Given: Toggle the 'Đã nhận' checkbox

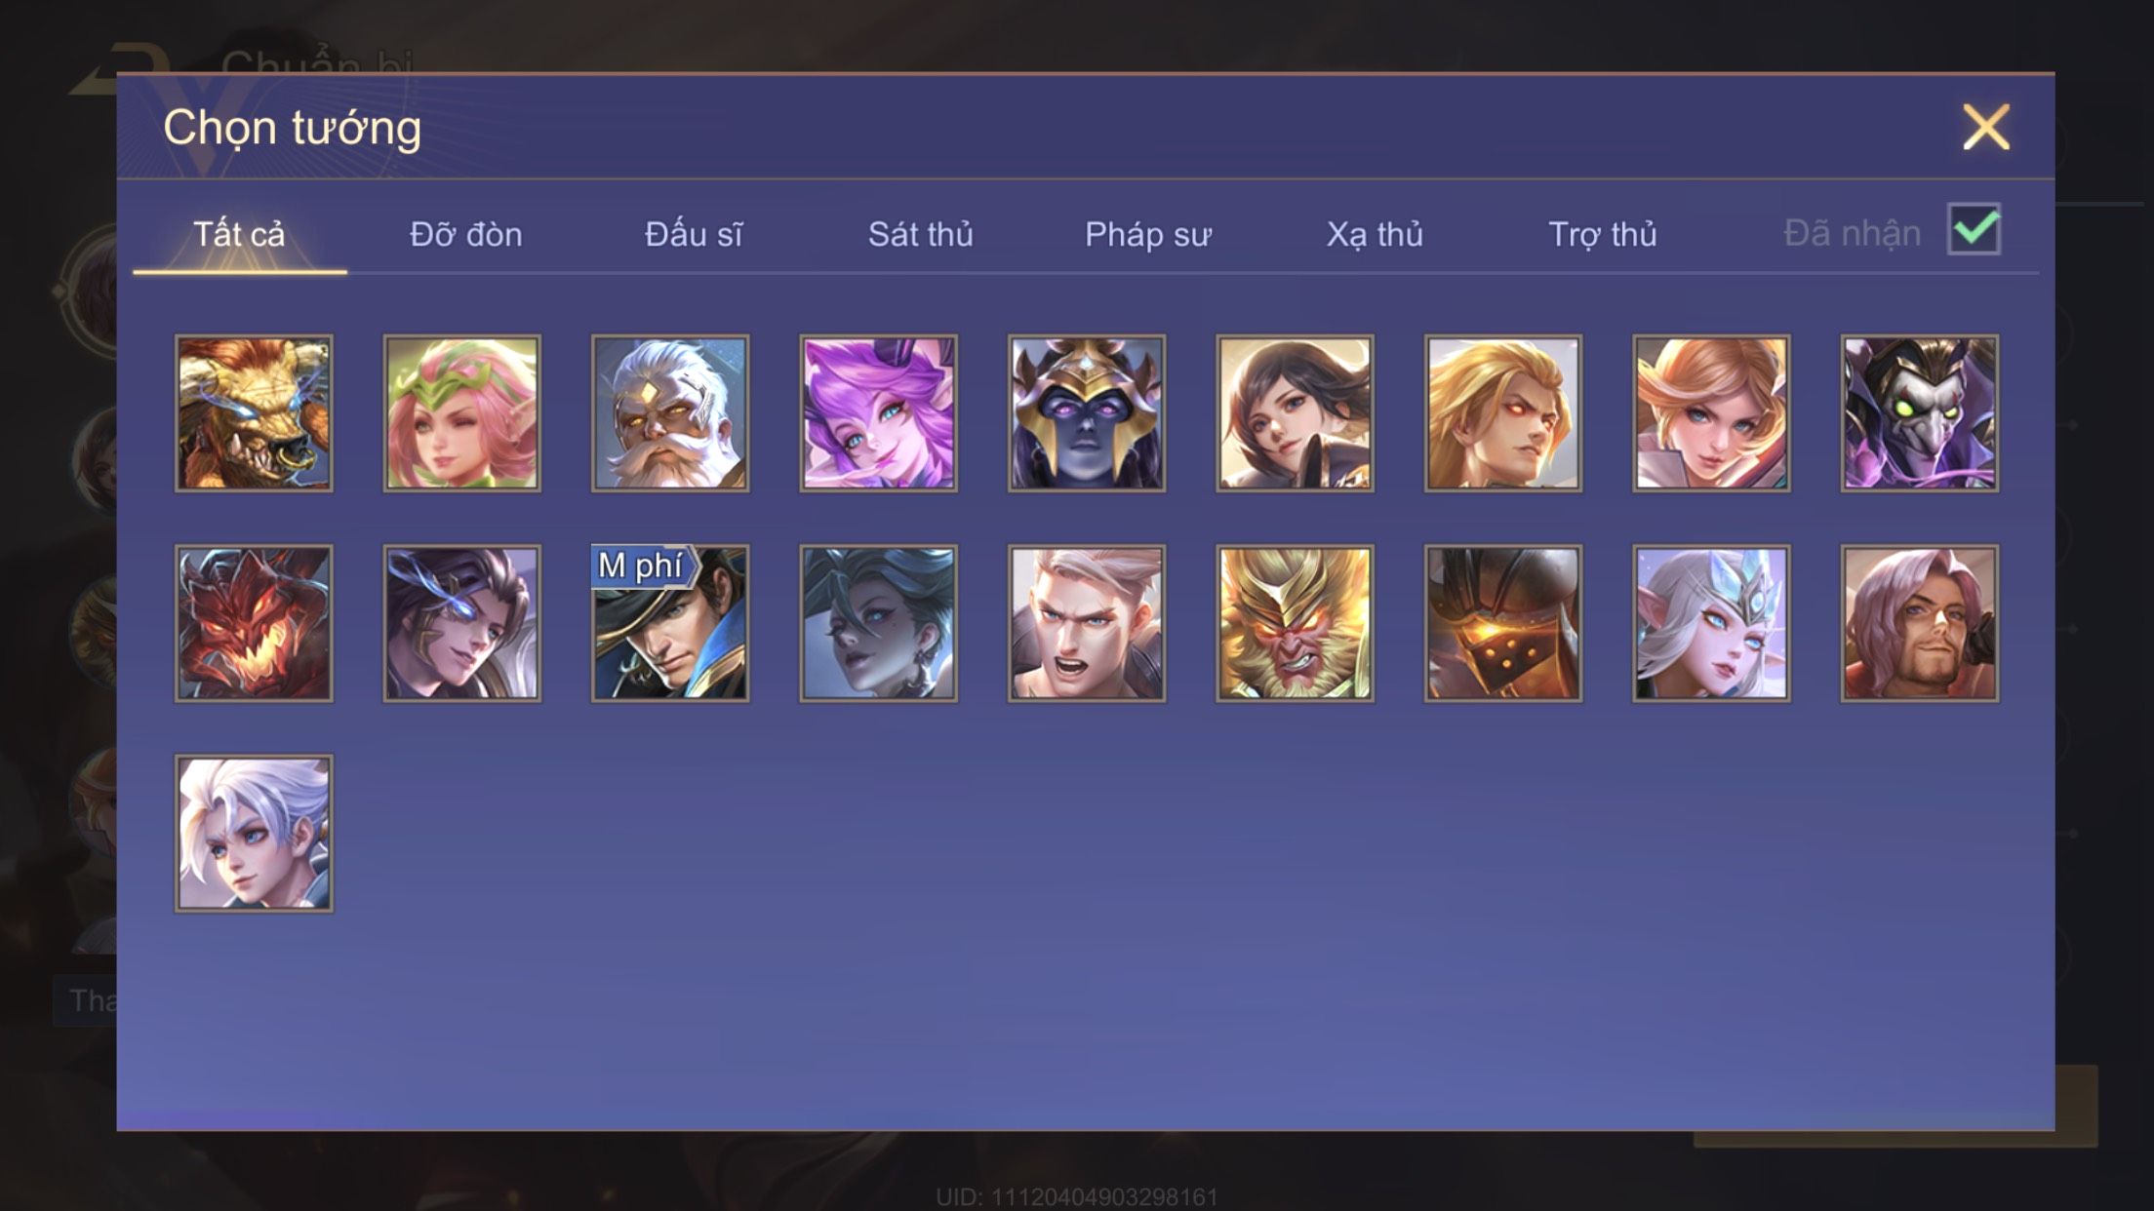Looking at the screenshot, I should 1974,230.
